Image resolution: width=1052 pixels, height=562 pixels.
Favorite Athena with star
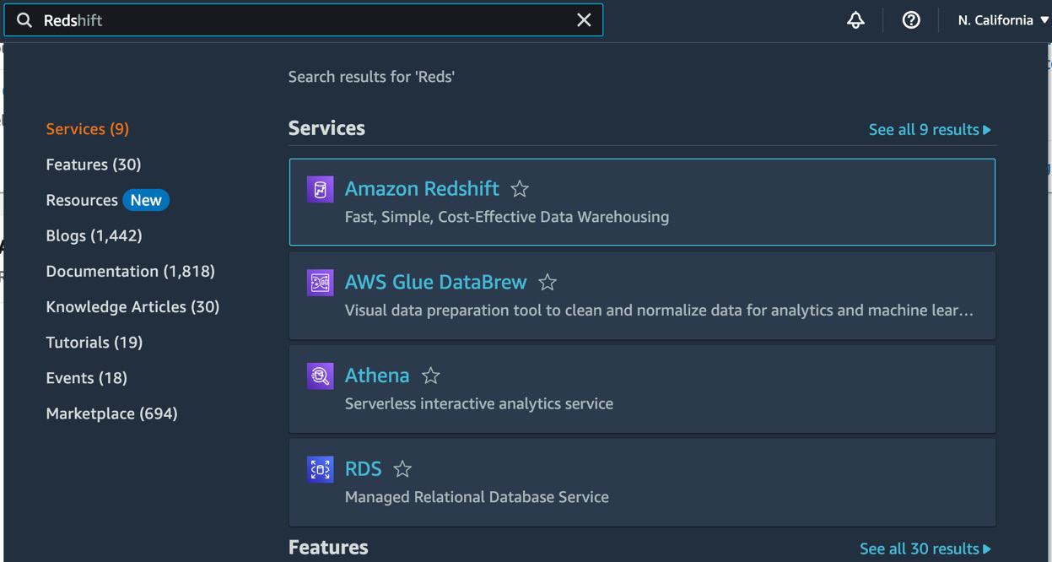coord(431,376)
